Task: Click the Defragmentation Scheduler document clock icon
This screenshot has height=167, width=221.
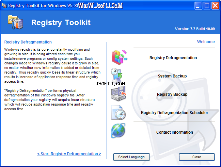Action: point(118,112)
